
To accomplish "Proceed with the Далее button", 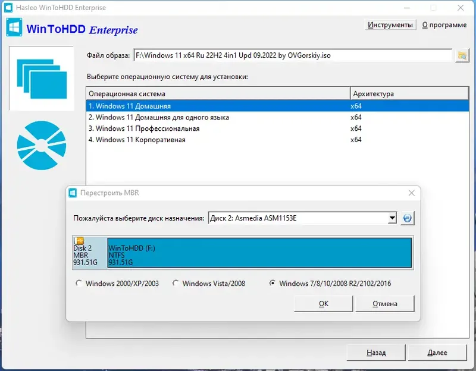I will [x=437, y=353].
